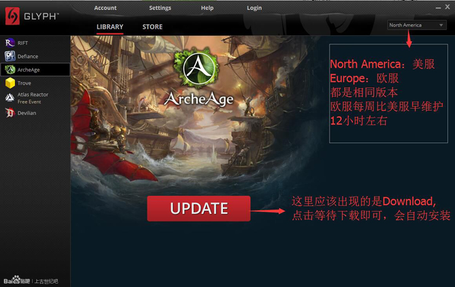Open the Account menu
This screenshot has height=287, width=455.
[x=105, y=8]
